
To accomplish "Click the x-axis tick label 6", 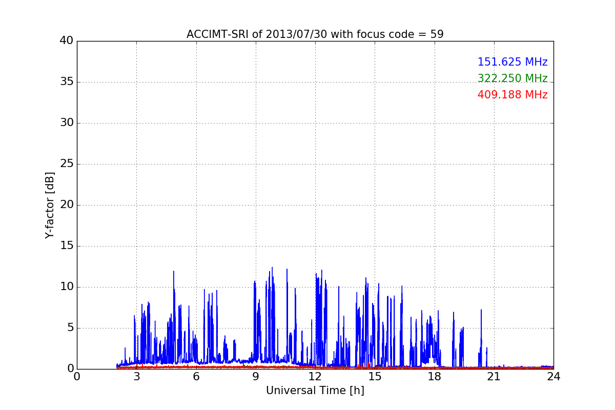I will [196, 377].
